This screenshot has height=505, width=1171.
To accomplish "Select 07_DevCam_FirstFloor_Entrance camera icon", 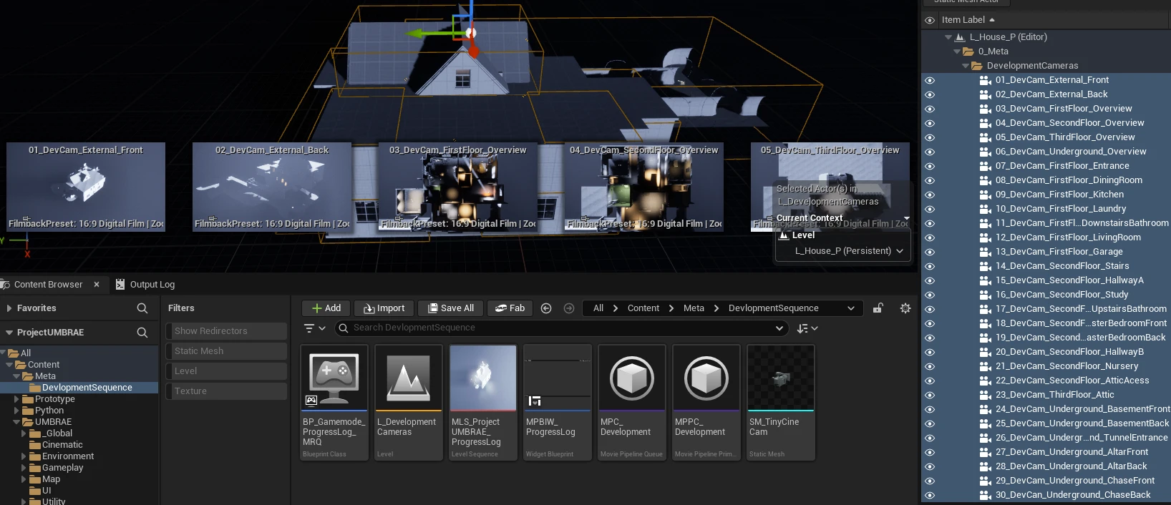I will [x=986, y=166].
